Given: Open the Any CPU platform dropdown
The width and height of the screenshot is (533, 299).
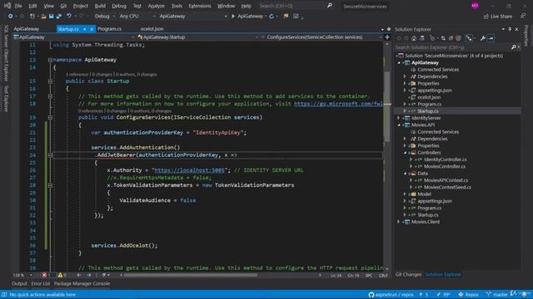Looking at the screenshot, I should click(137, 16).
